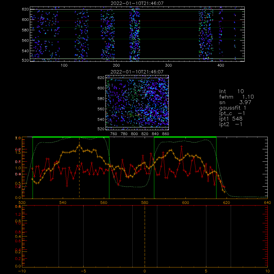Click y-axis label '540' of top image
This screenshot has width=274, height=274.
[25, 51]
